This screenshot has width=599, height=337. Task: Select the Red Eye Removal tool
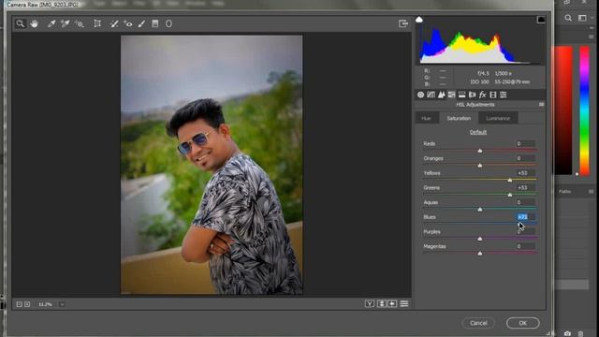click(128, 23)
